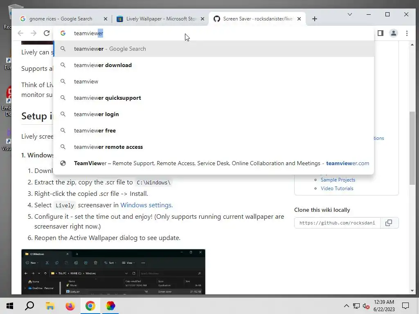Open the teamviewer.com site suggestion

[x=214, y=163]
